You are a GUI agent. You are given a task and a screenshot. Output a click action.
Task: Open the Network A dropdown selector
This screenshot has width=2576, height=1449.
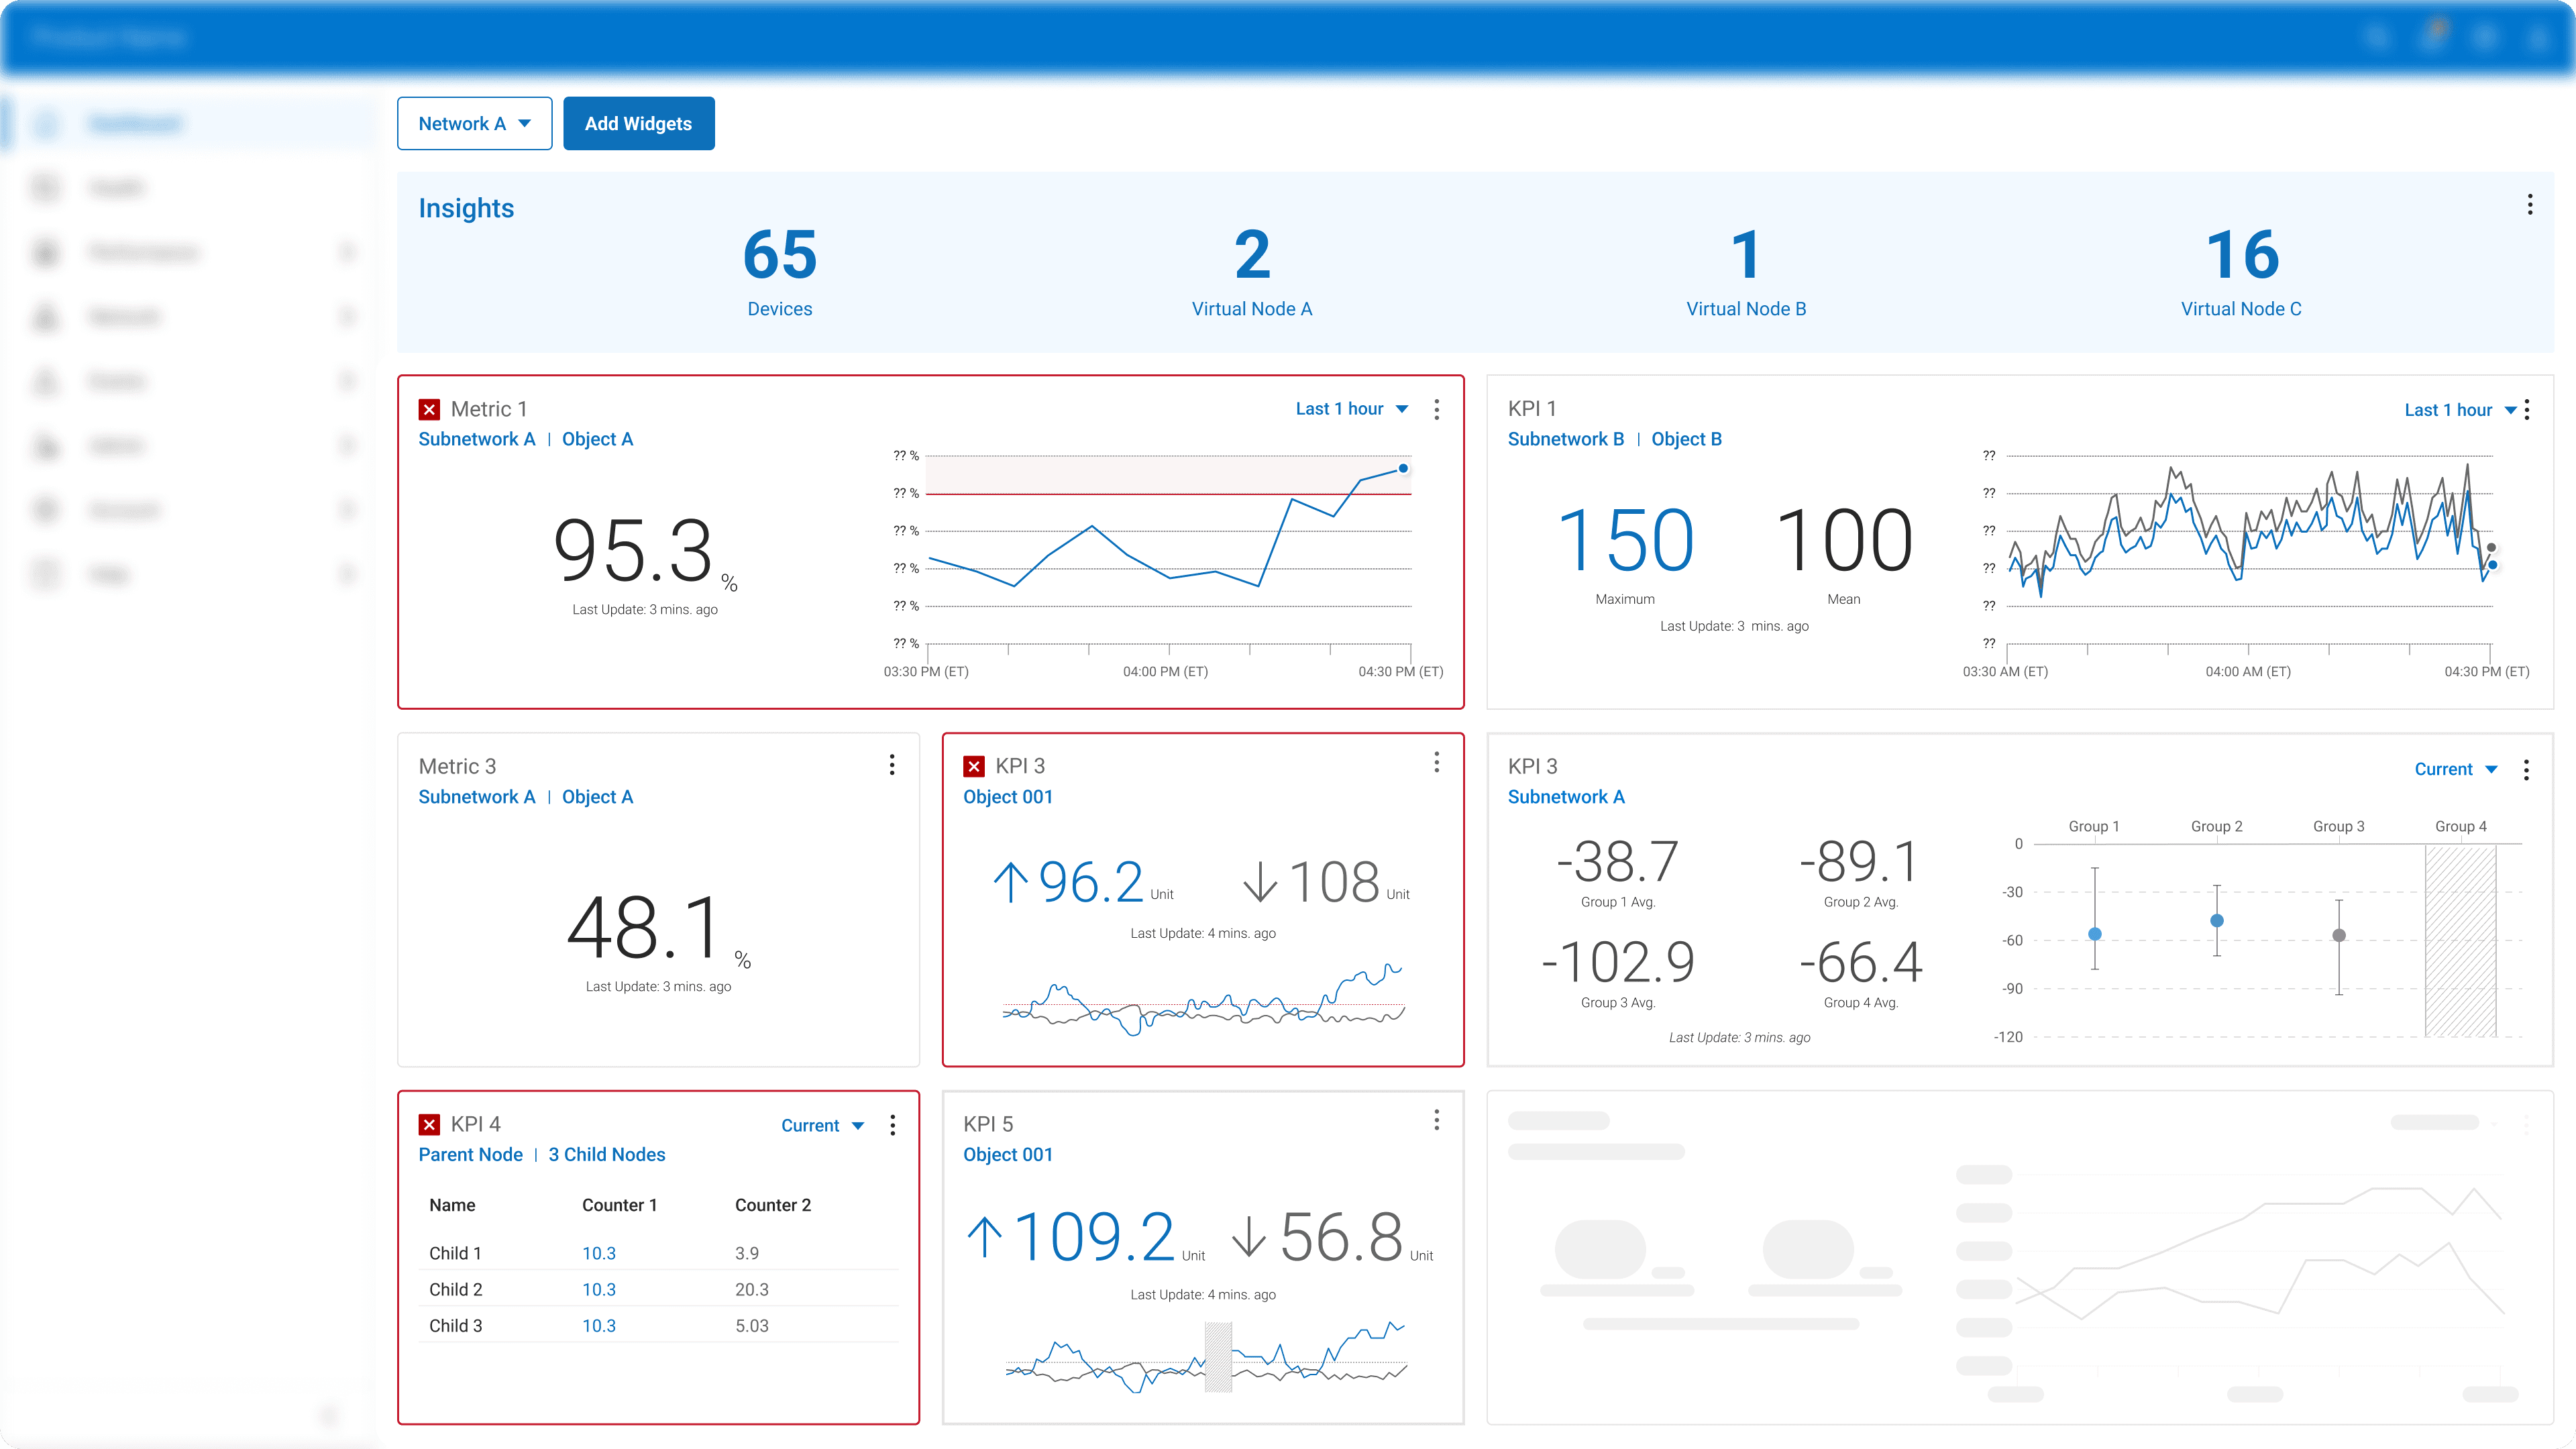tap(474, 124)
